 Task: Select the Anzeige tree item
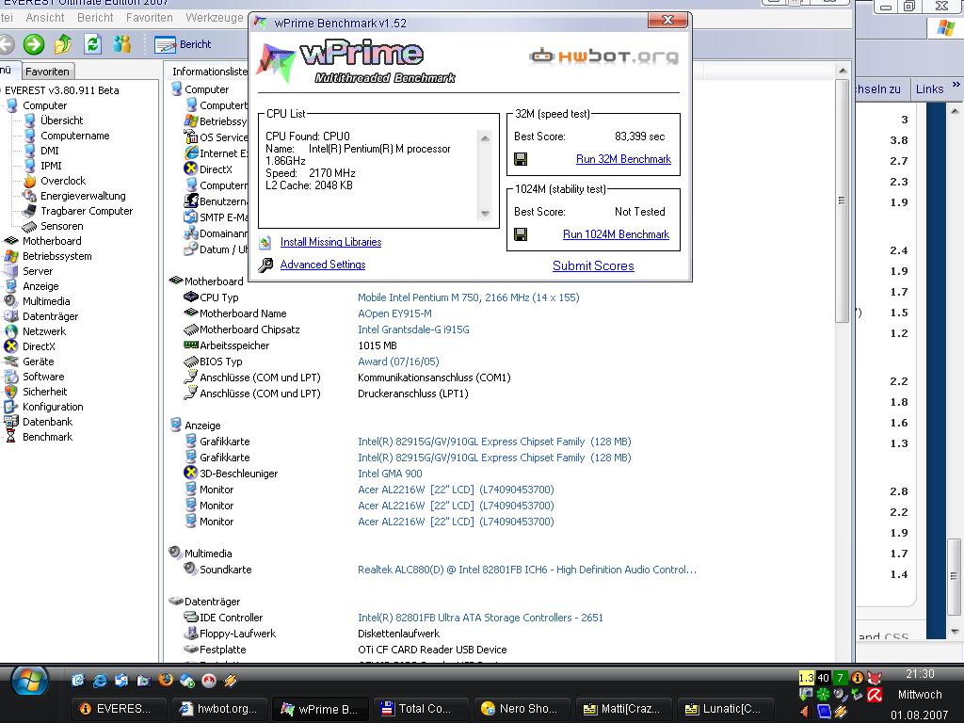coord(40,286)
